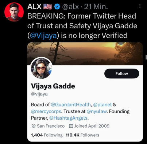Screen dimensions: 147x144
Task: Open the @Vijaya mention in the tweet
Action: (x=43, y=36)
